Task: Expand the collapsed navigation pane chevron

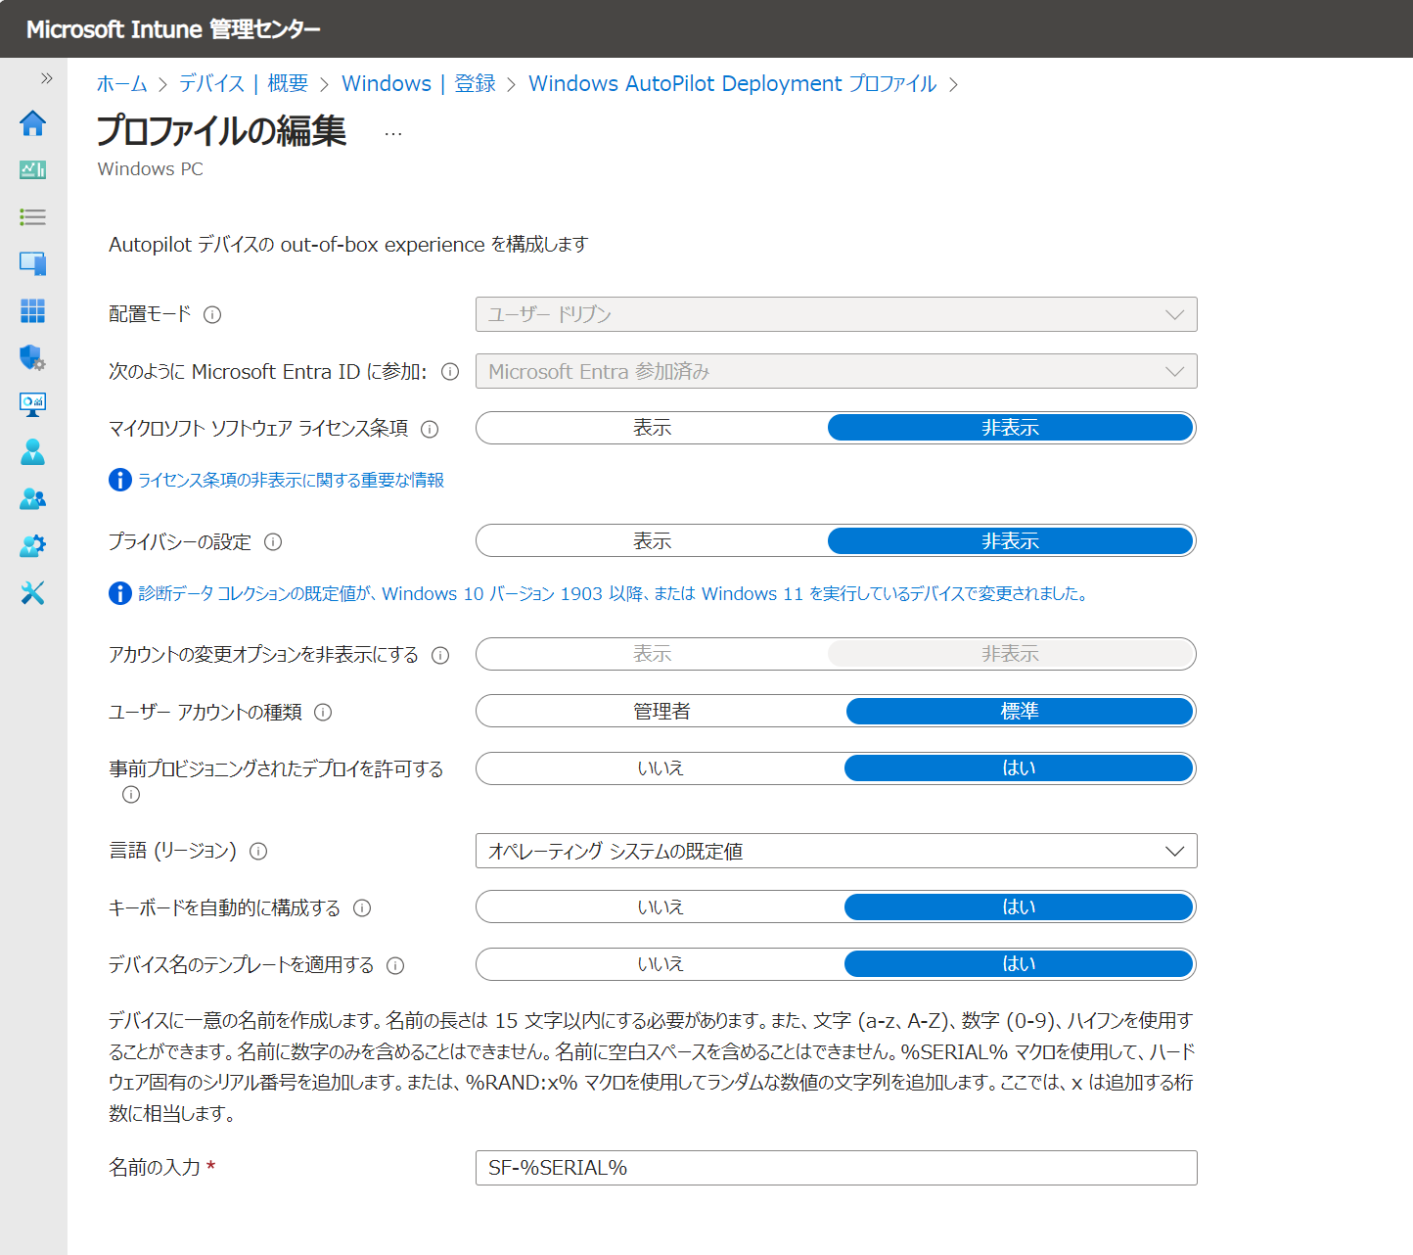Action: (43, 78)
